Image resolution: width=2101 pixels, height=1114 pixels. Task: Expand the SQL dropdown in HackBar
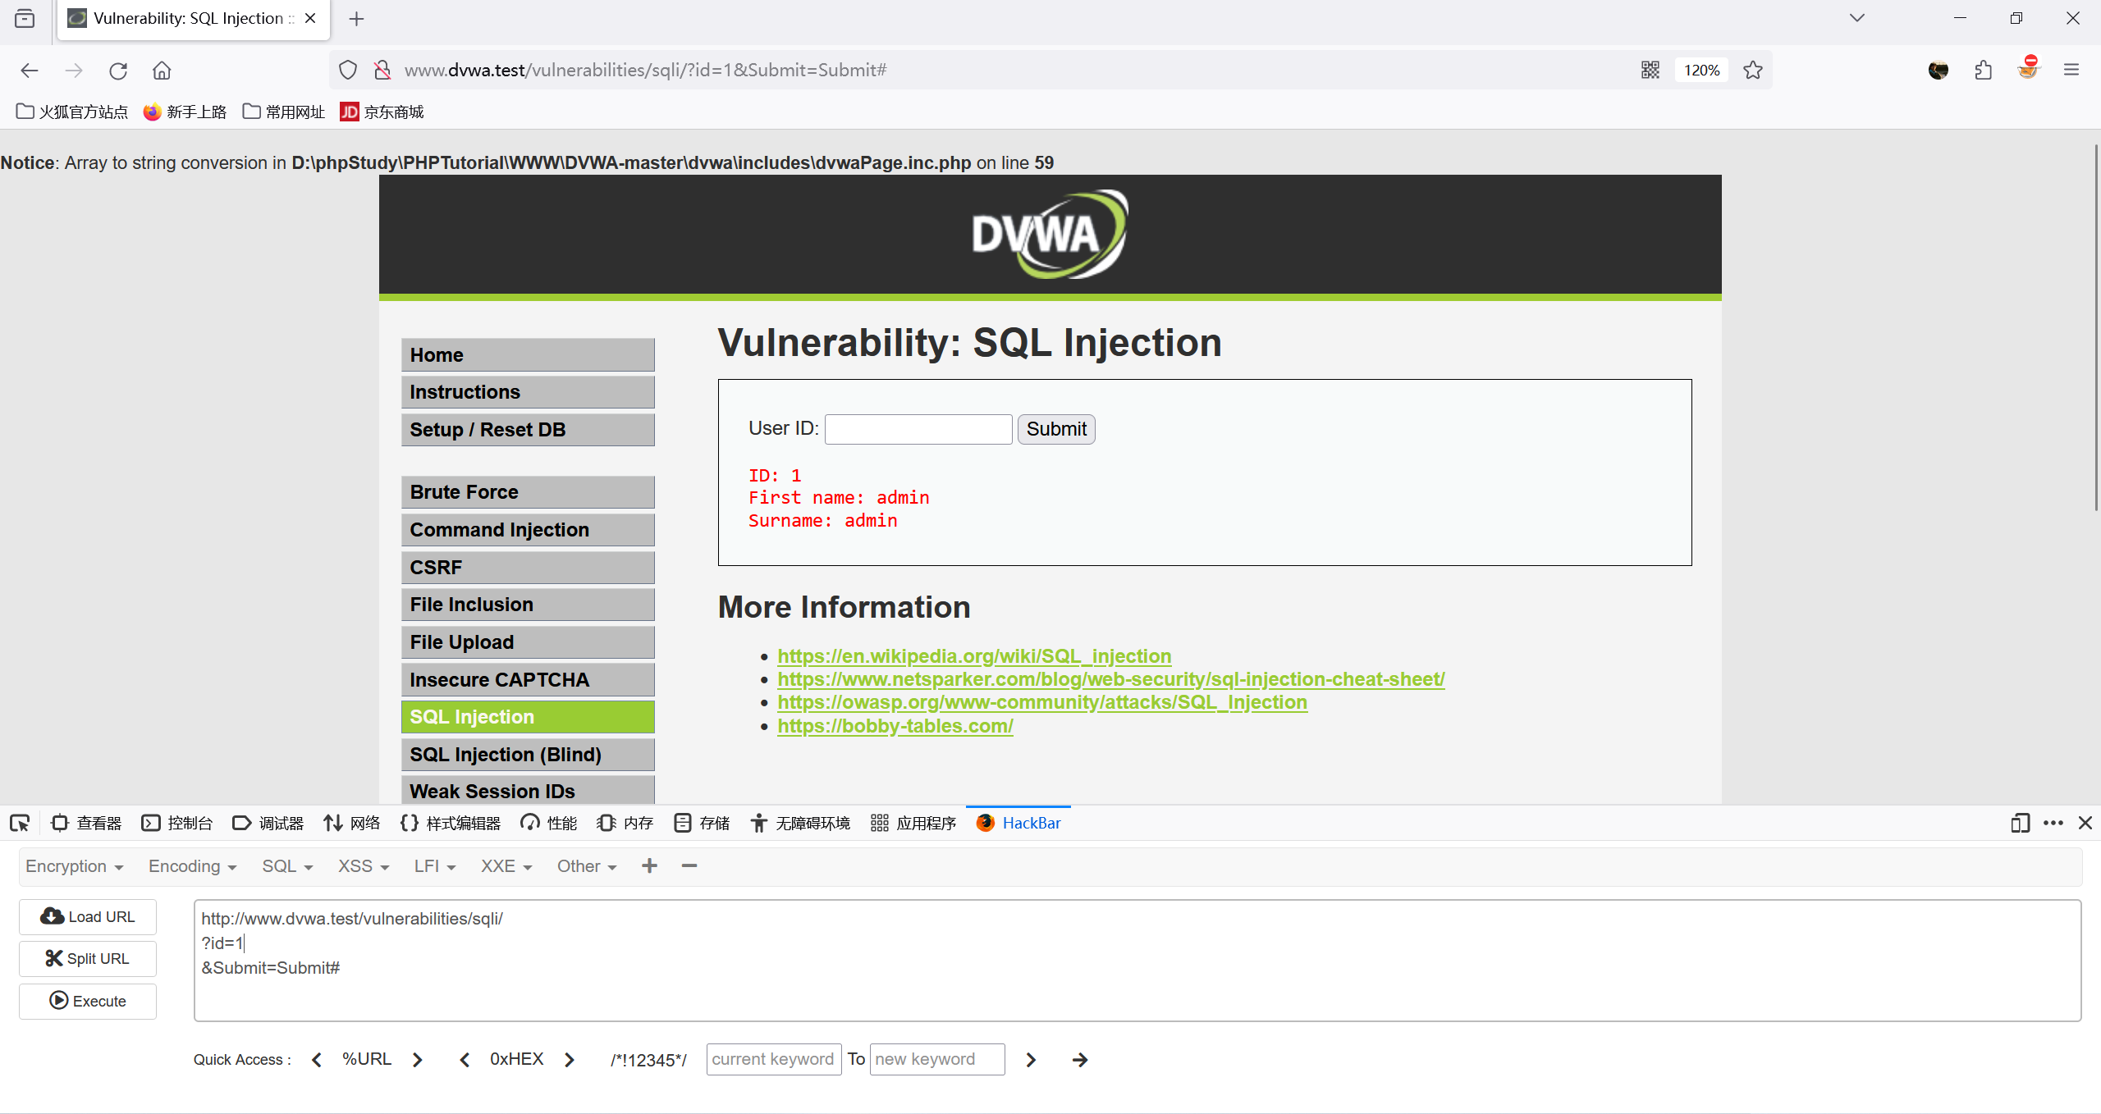point(287,866)
